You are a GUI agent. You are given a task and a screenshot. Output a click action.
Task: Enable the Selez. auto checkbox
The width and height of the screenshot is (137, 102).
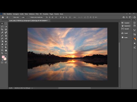(12, 17)
